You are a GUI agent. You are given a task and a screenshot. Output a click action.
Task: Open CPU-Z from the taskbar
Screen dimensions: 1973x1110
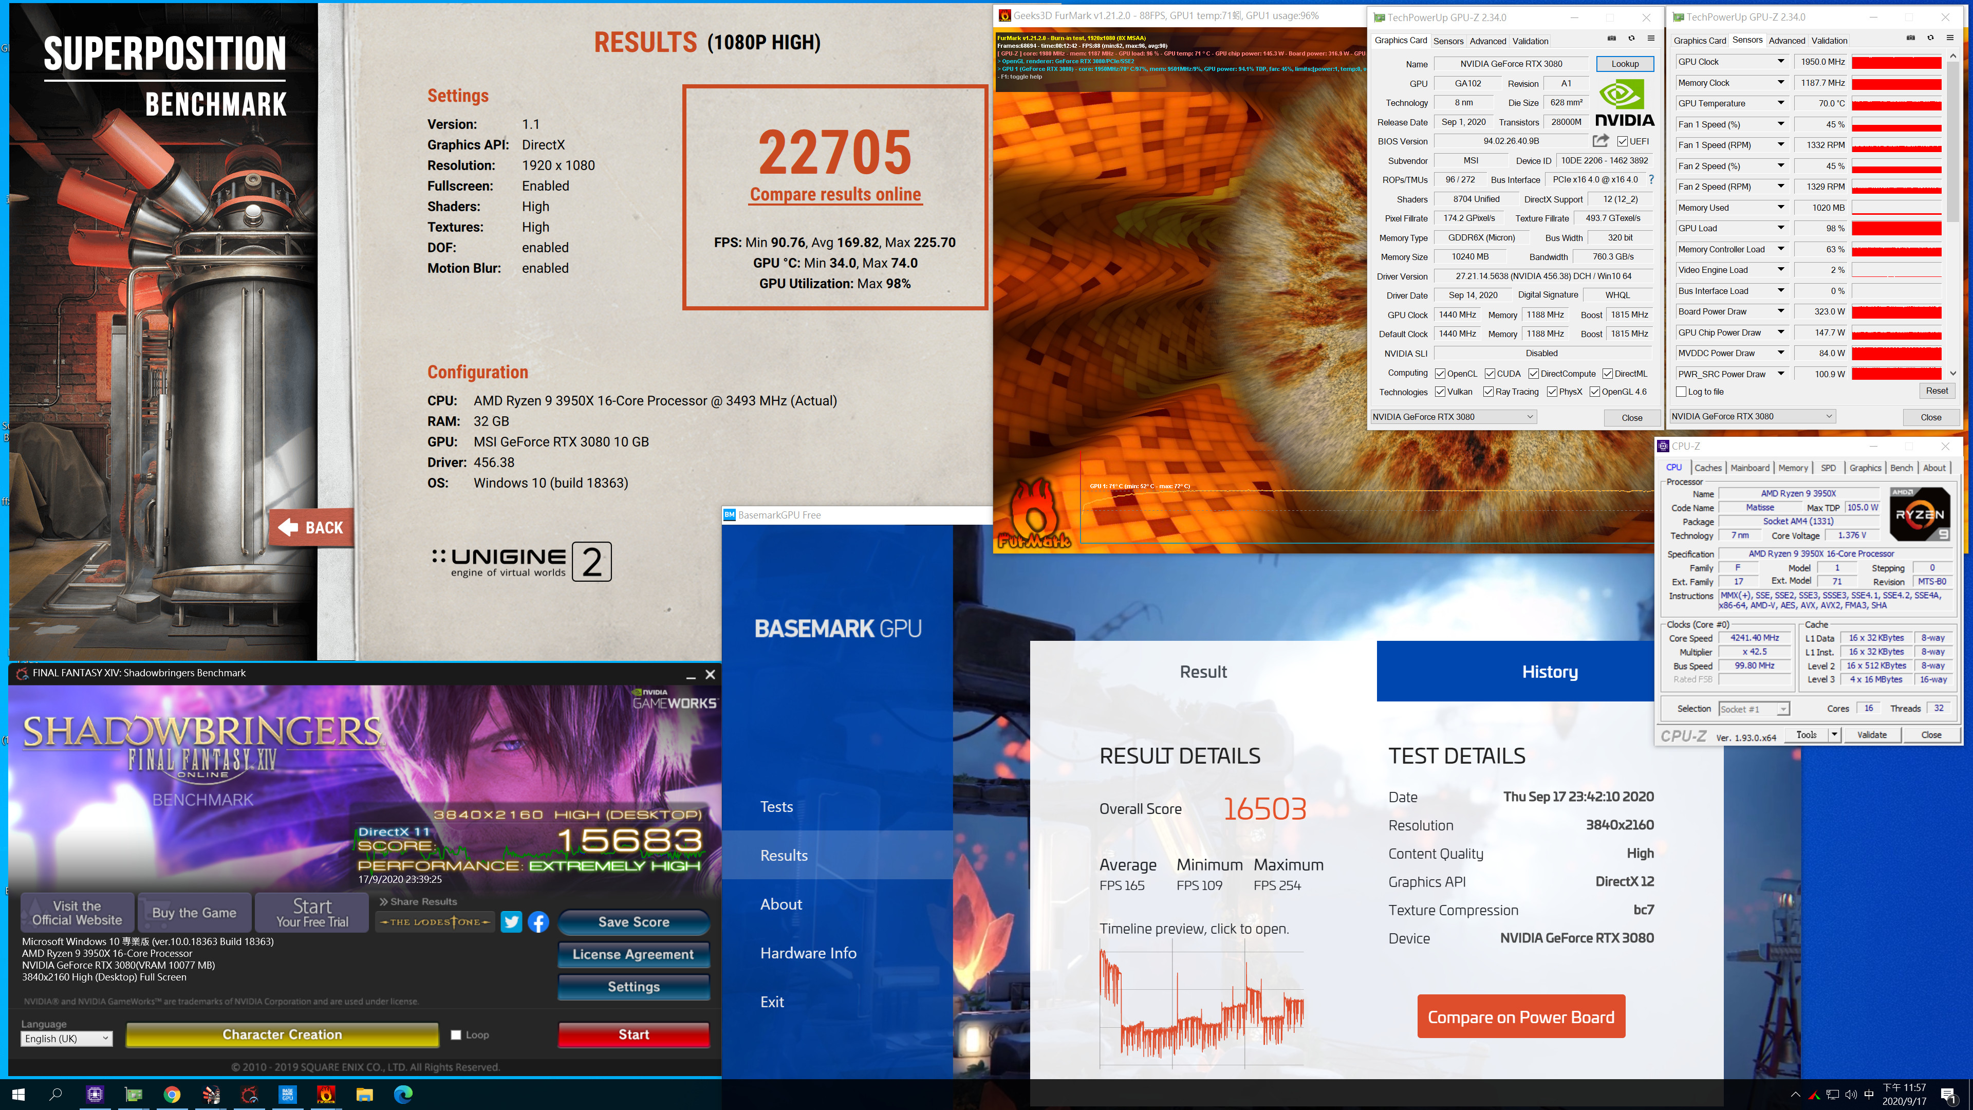[95, 1094]
